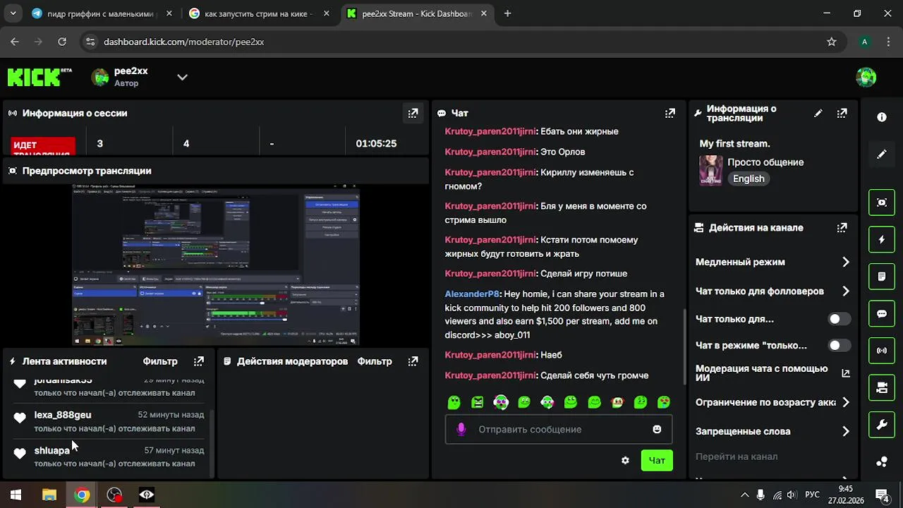Open the info icon in right sidebar
Viewport: 903px width, 508px height.
pyautogui.click(x=882, y=117)
